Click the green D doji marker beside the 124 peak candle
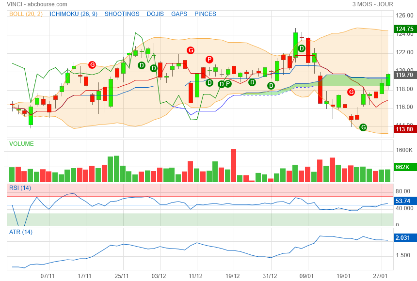This screenshot has height=281, width=417. pyautogui.click(x=301, y=48)
